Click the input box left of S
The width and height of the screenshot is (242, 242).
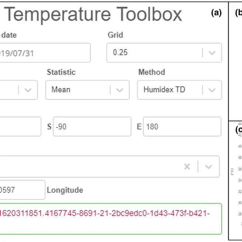pyautogui.click(x=20, y=127)
